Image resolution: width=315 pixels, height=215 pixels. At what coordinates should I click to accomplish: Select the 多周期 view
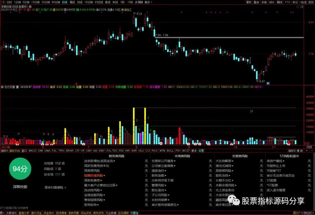coord(139,2)
